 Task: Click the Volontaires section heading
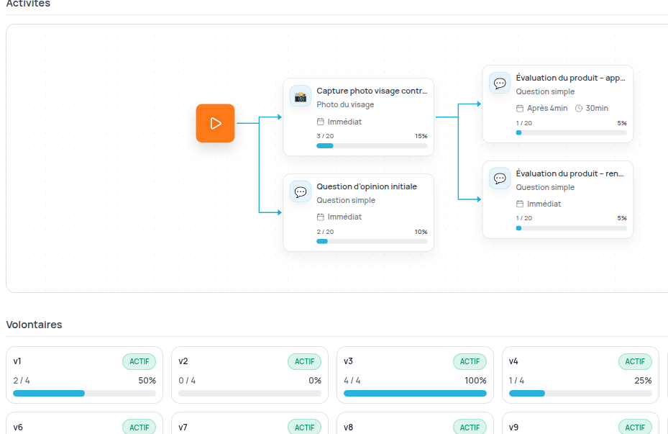click(x=34, y=325)
